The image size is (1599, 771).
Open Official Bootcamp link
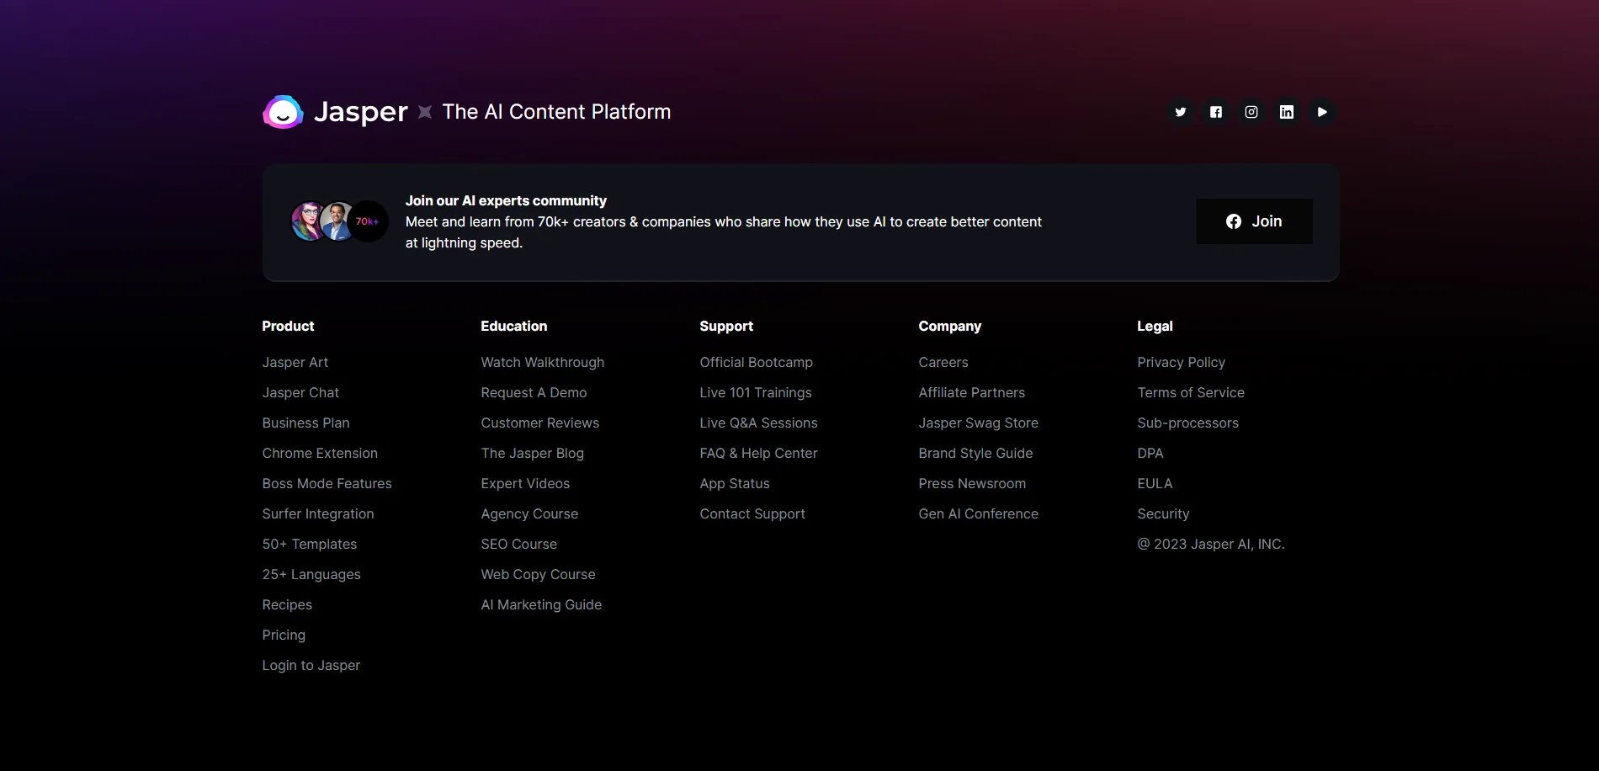(757, 362)
